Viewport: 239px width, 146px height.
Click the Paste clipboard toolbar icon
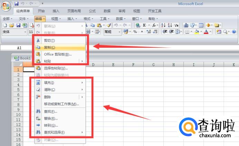(99, 25)
